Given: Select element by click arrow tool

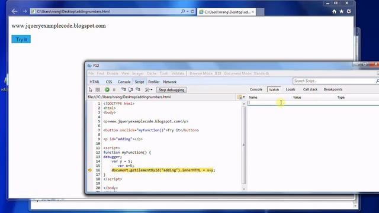Looking at the screenshot, I should click(x=91, y=90).
